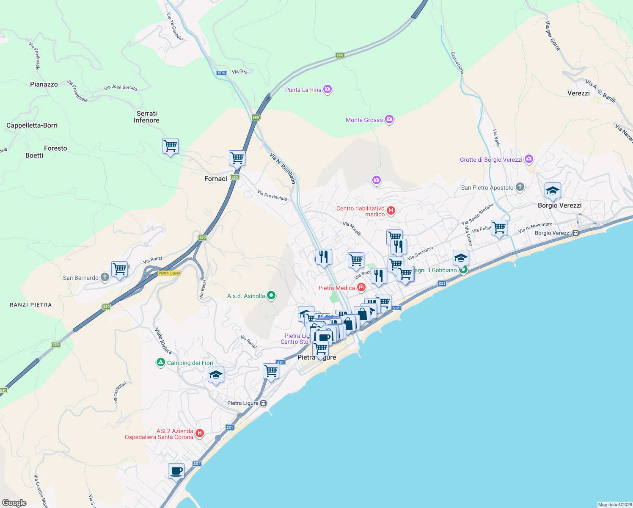Select the SP4 road shield marker
The height and width of the screenshot is (508, 633).
point(221,72)
